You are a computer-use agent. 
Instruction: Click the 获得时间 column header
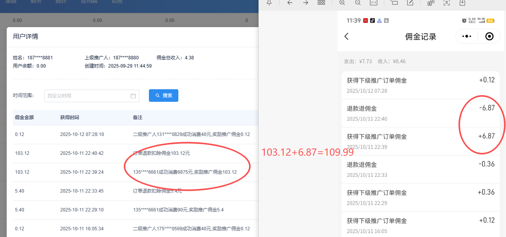point(70,118)
